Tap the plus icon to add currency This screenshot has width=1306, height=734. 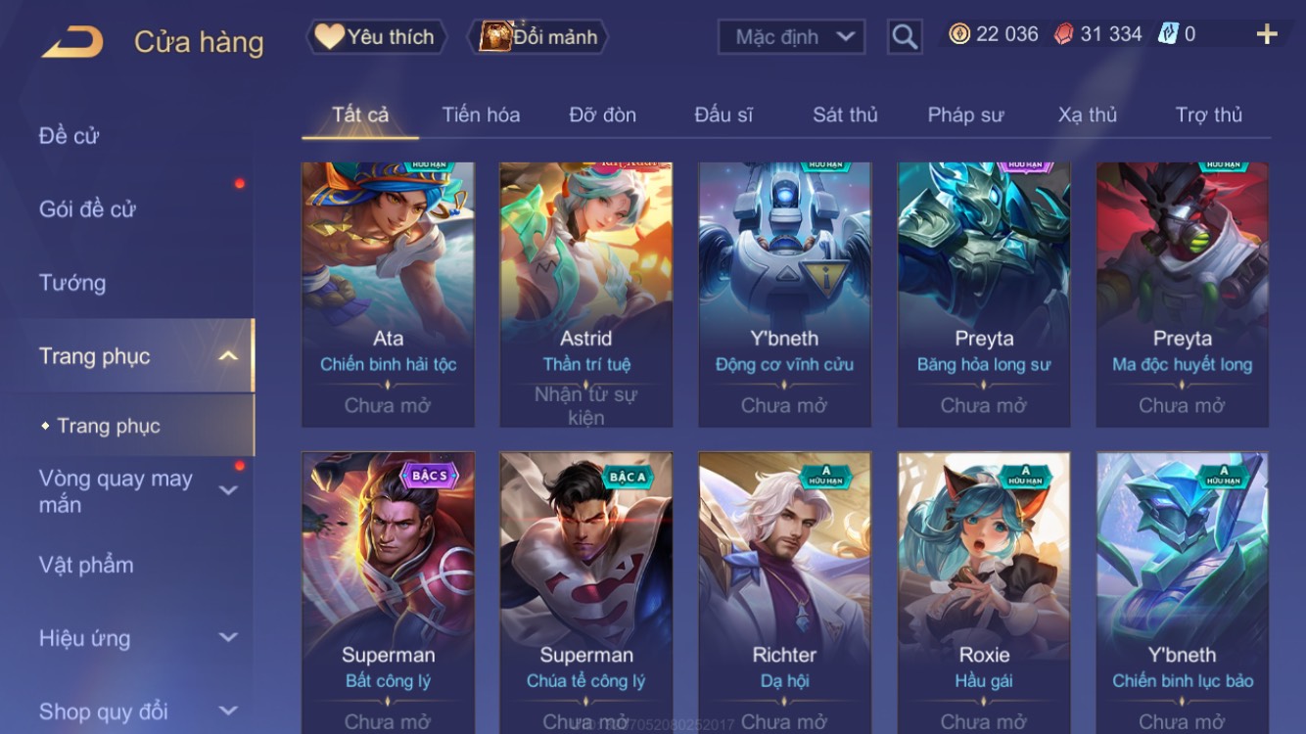pyautogui.click(x=1267, y=35)
